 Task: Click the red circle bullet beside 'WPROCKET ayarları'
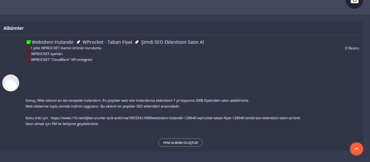click(28, 54)
